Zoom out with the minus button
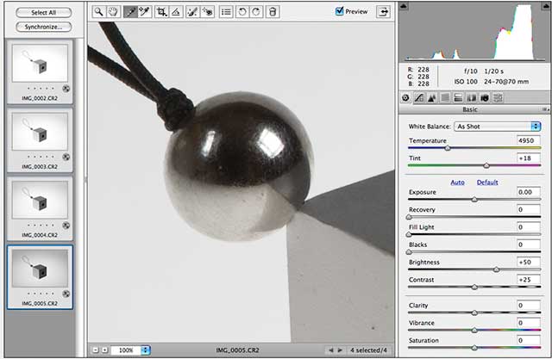 (x=96, y=350)
